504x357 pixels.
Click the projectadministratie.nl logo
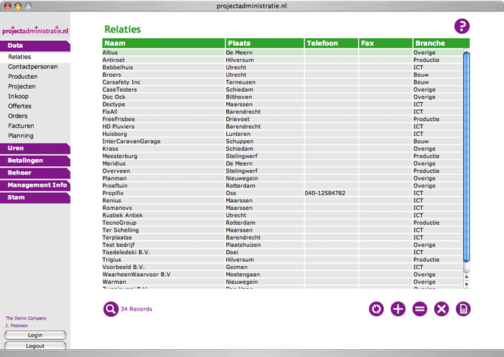point(35,30)
